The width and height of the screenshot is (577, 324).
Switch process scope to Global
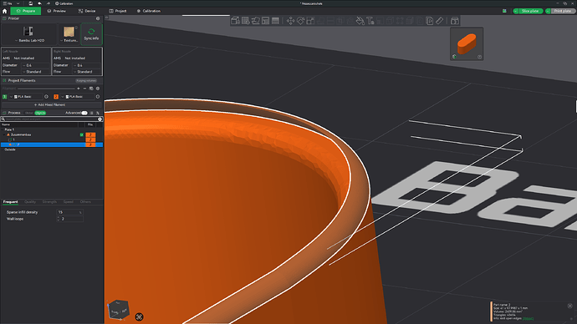point(29,113)
